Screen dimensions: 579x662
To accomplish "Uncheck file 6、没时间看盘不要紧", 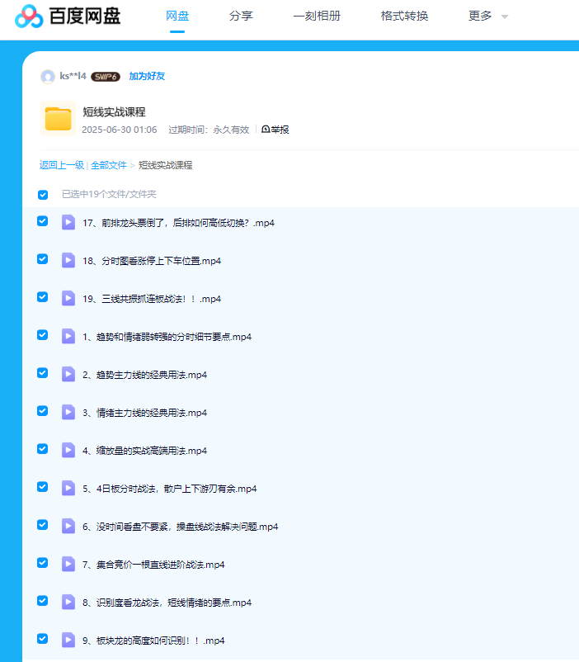I will [x=42, y=525].
